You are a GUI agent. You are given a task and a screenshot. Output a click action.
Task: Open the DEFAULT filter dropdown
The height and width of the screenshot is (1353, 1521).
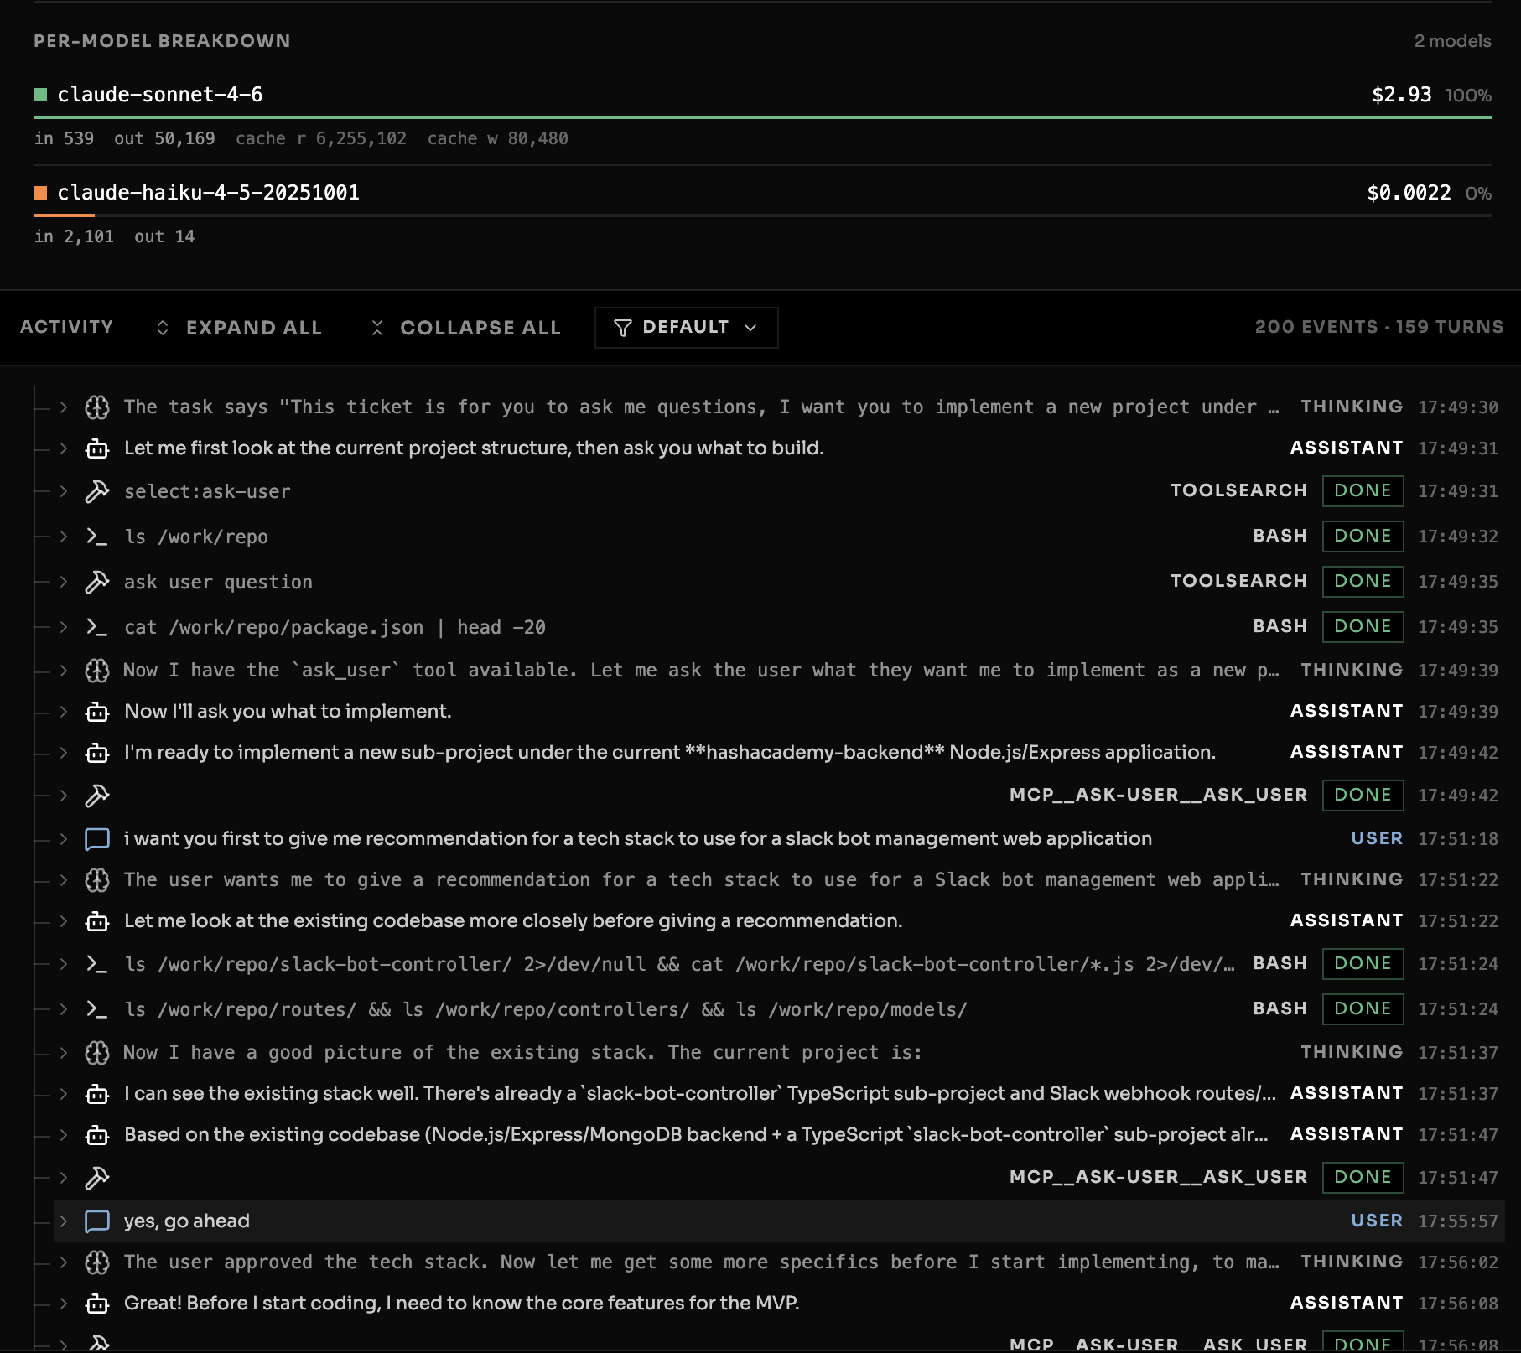[x=686, y=327]
